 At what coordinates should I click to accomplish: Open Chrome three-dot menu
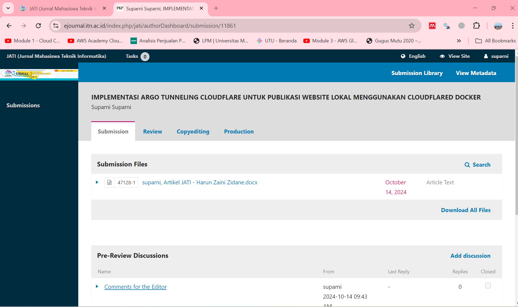(x=513, y=26)
